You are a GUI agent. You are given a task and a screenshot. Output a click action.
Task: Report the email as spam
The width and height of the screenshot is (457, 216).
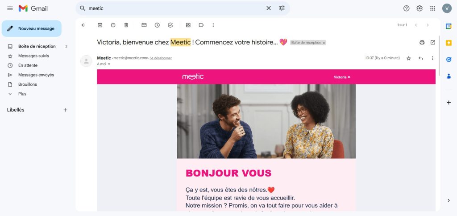[113, 25]
